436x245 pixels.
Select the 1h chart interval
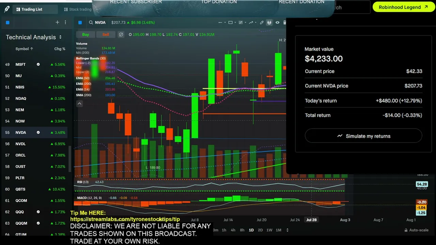224,230
